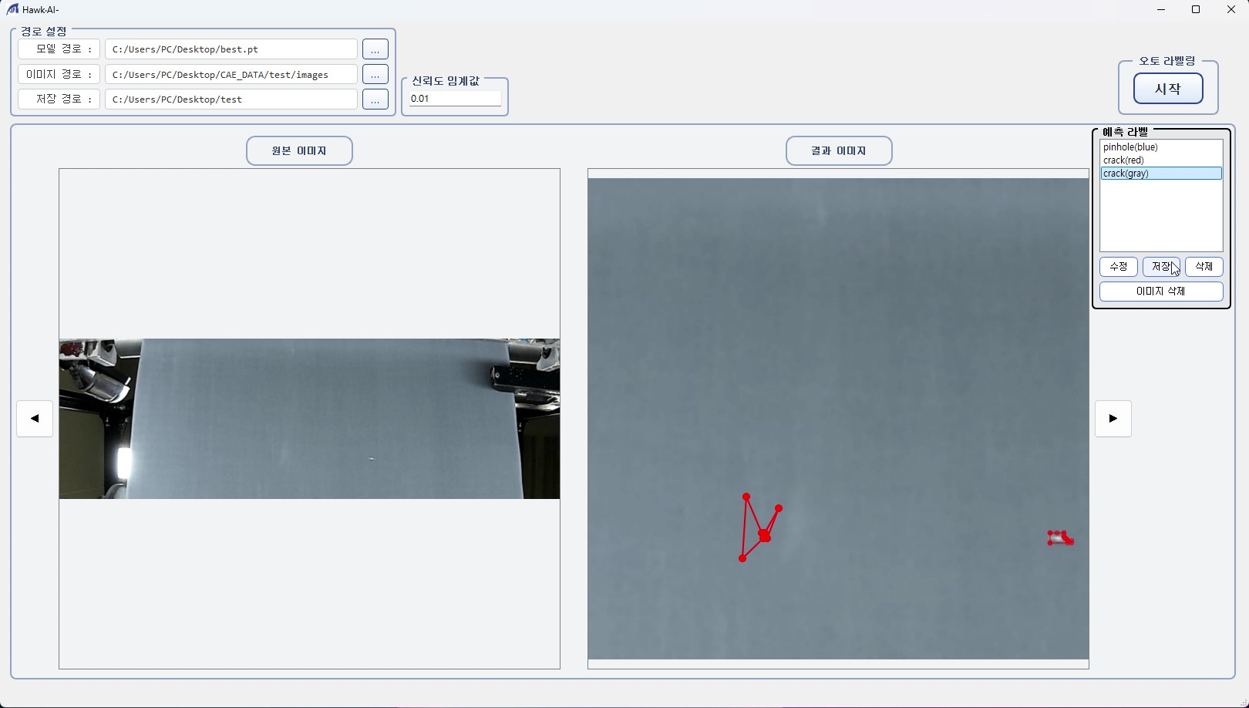
Task: Select pinhole(blue) in predicted labels list
Action: coord(1161,147)
